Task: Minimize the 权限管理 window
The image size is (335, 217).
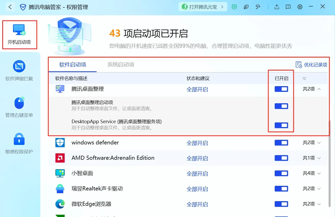Action: click(311, 7)
